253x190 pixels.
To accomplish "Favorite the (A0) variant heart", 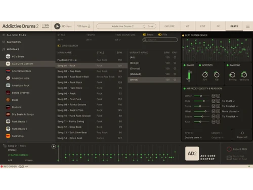I will click(x=175, y=58).
